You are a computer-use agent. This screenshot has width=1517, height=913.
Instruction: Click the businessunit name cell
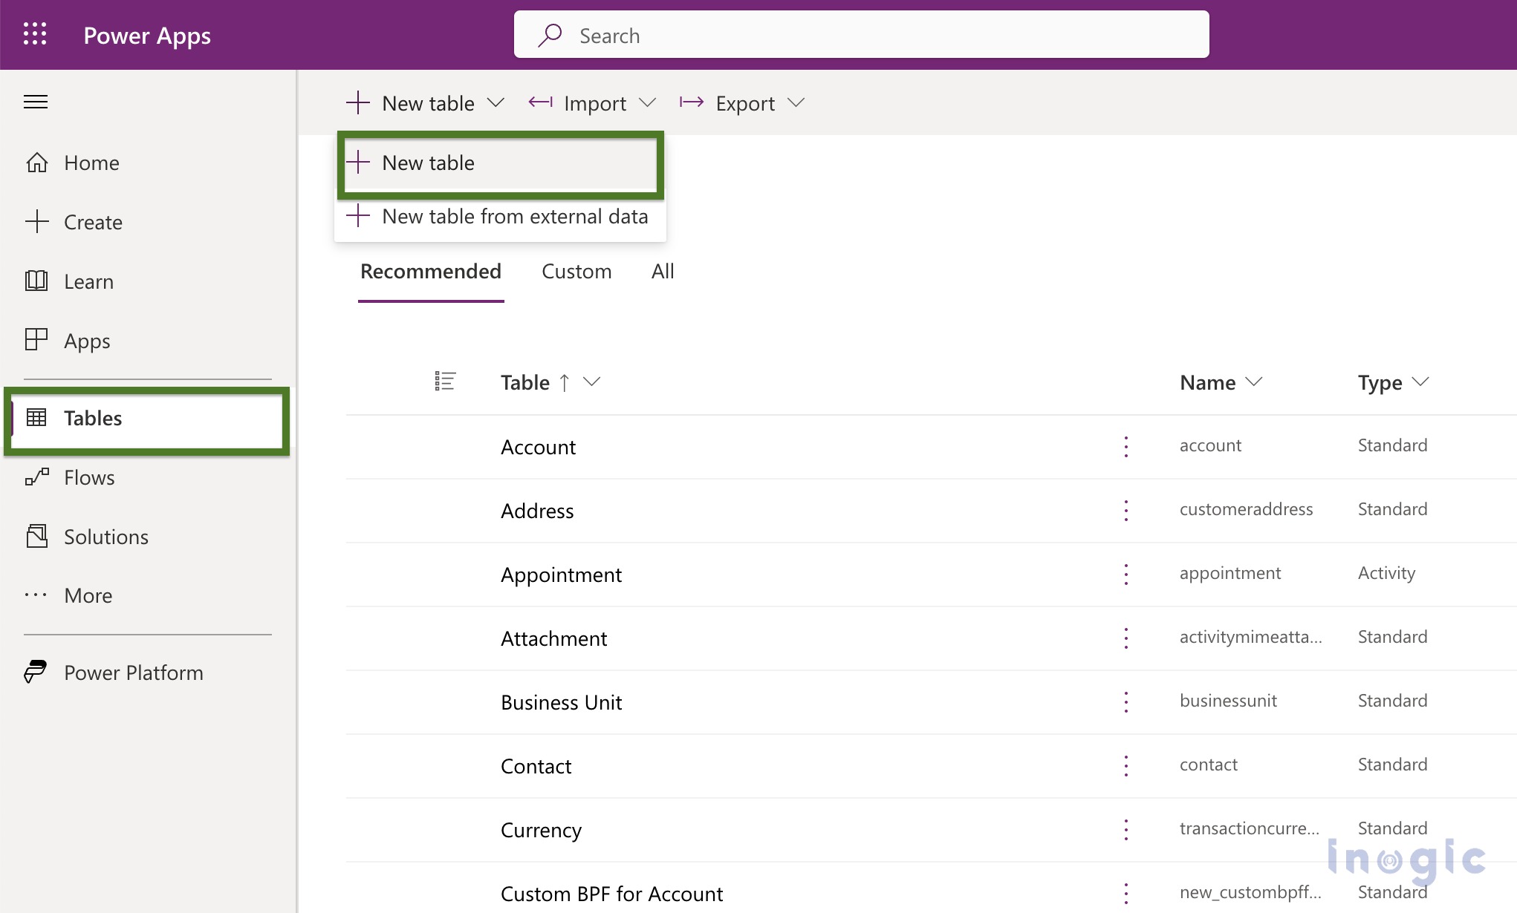coord(1228,701)
